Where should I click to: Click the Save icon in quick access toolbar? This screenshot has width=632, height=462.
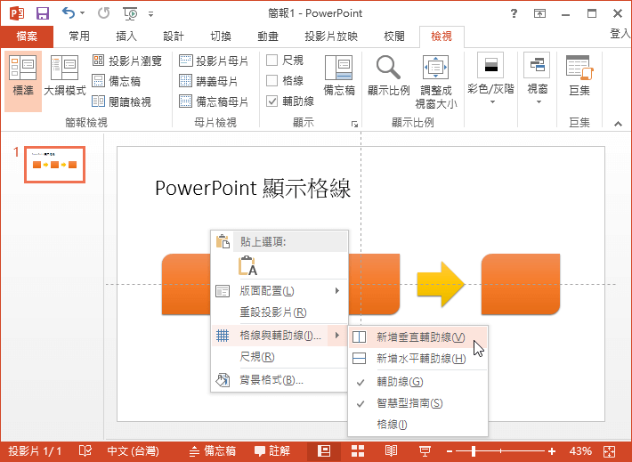click(x=43, y=13)
